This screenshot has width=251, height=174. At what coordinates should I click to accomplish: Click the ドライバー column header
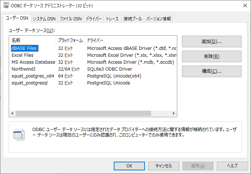click(x=96, y=40)
